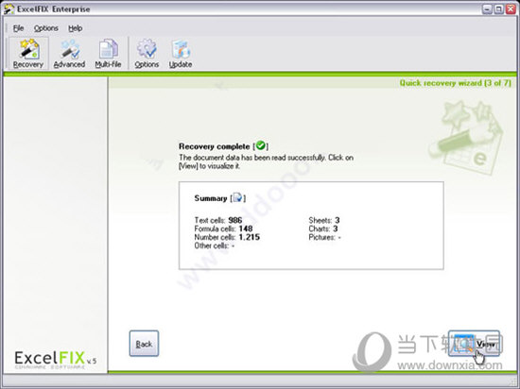520x389 pixels.
Task: Click the Summary report document icon
Action: click(x=237, y=198)
